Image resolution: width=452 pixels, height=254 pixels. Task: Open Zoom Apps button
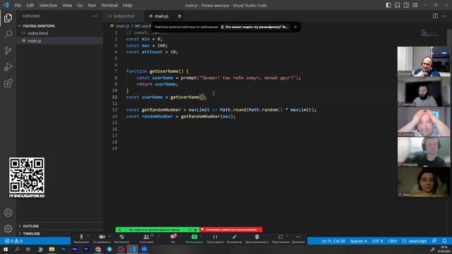tap(280, 238)
